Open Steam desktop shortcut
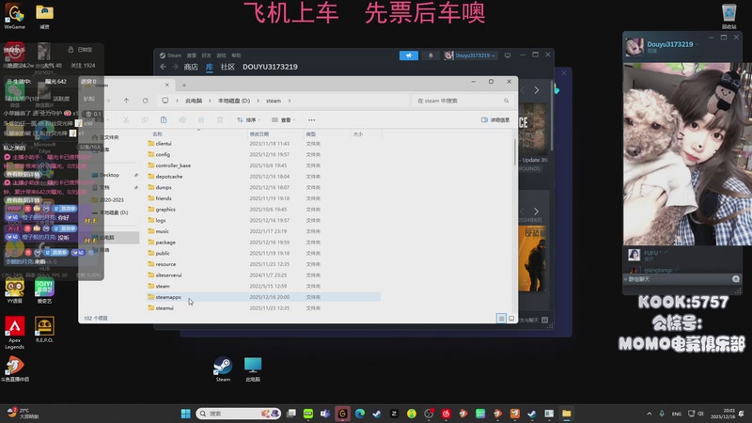The image size is (752, 423). tap(223, 368)
